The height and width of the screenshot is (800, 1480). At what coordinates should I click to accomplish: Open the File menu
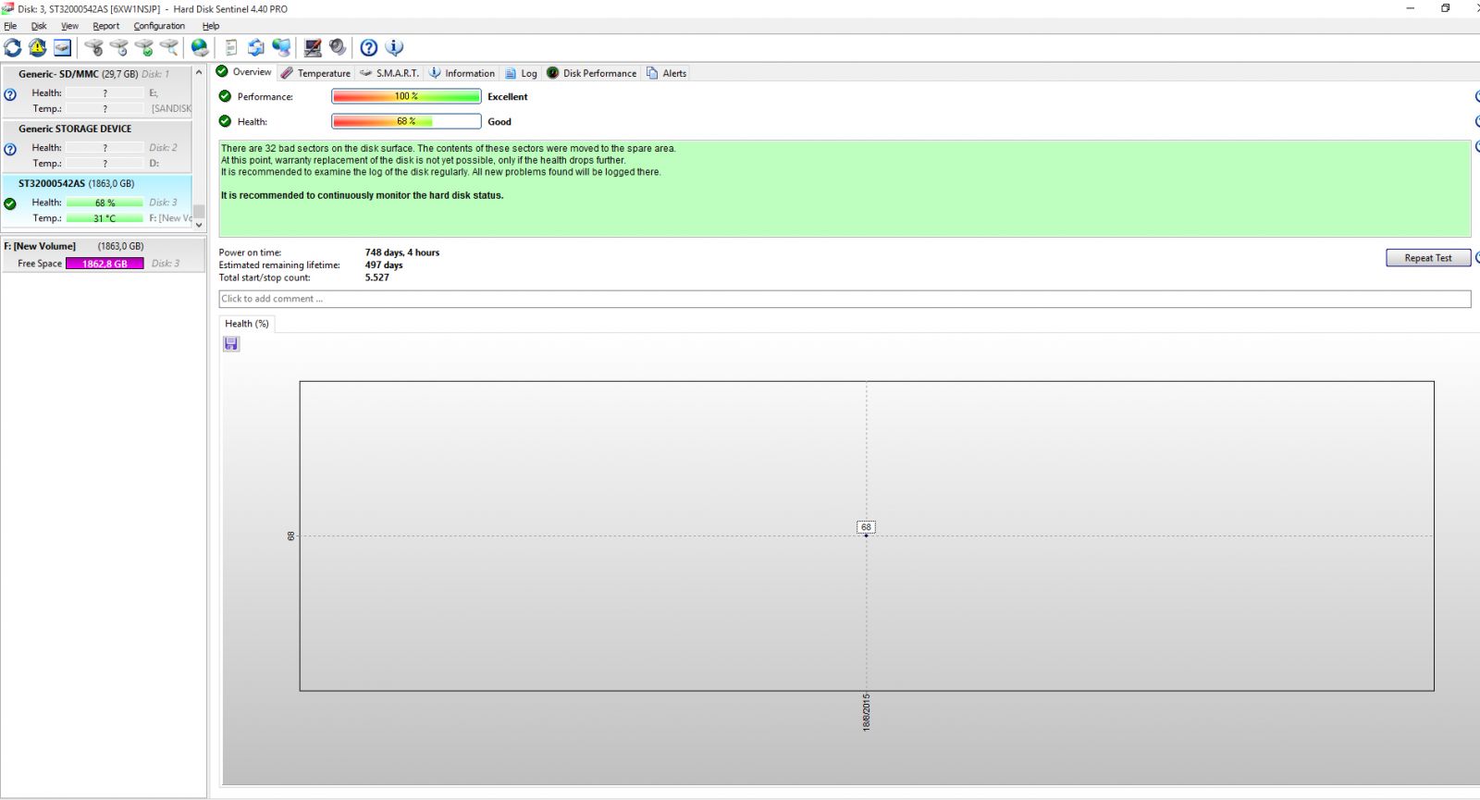point(10,26)
